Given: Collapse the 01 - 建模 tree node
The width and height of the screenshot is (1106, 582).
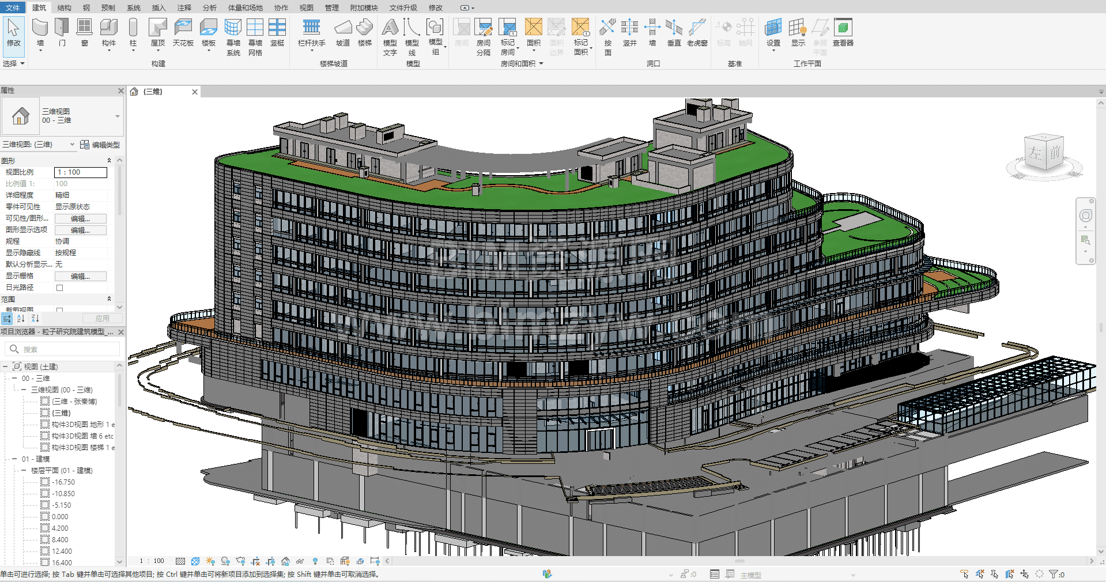Looking at the screenshot, I should (x=14, y=459).
